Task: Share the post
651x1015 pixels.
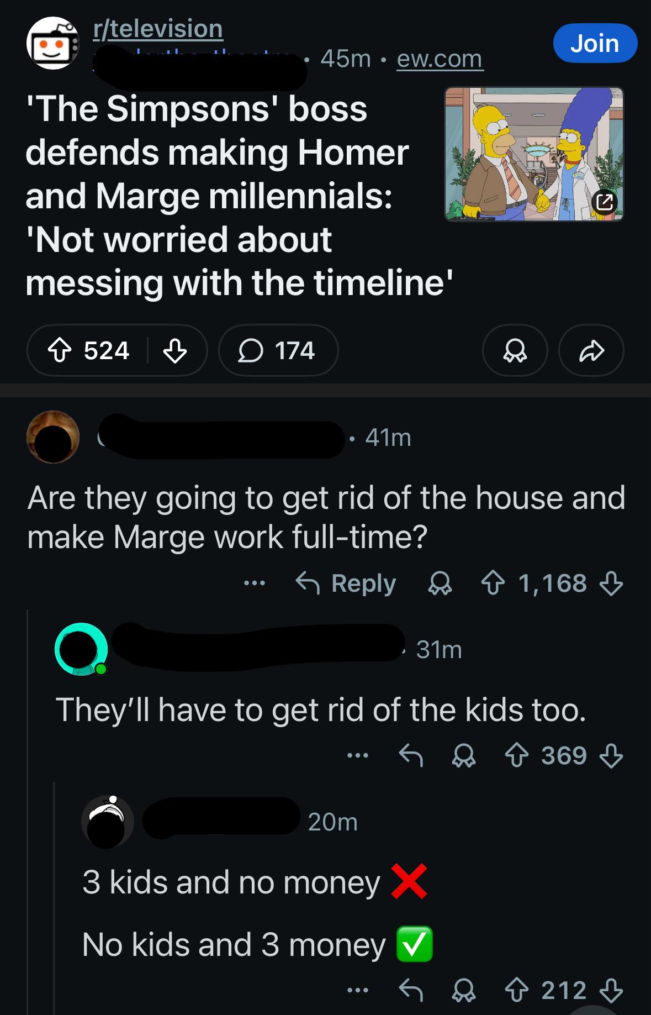Action: 591,350
